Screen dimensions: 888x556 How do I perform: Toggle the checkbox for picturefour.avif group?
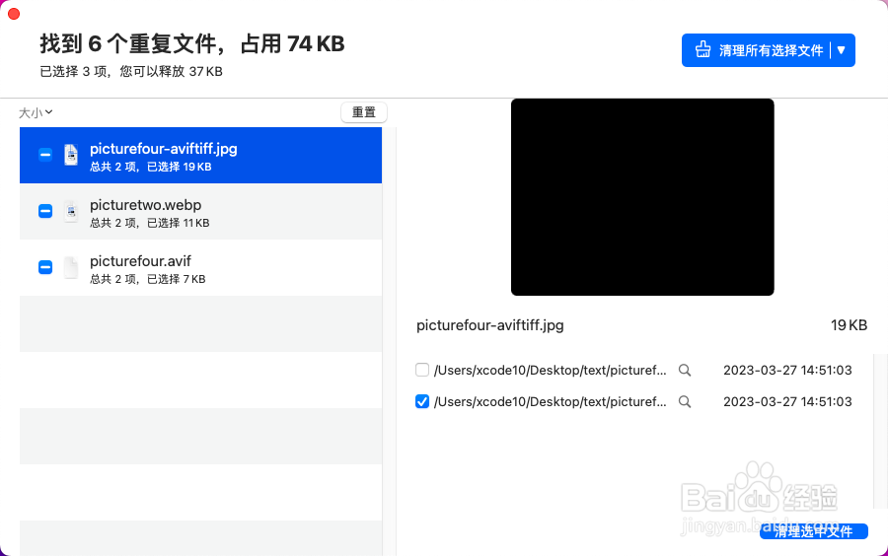[x=45, y=267]
